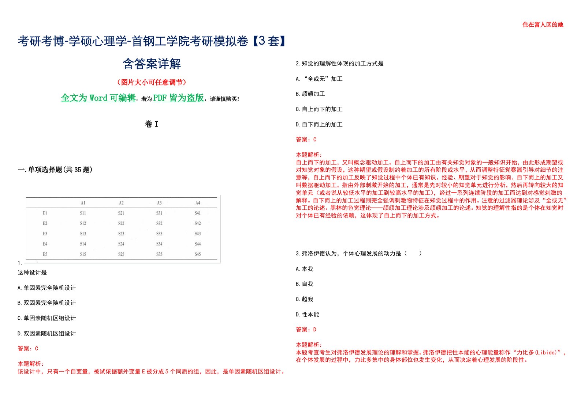Select option A.本我
The height and width of the screenshot is (410, 581).
point(305,269)
